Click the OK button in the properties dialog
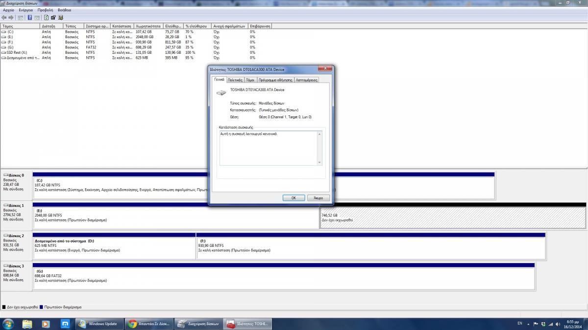 pyautogui.click(x=294, y=198)
